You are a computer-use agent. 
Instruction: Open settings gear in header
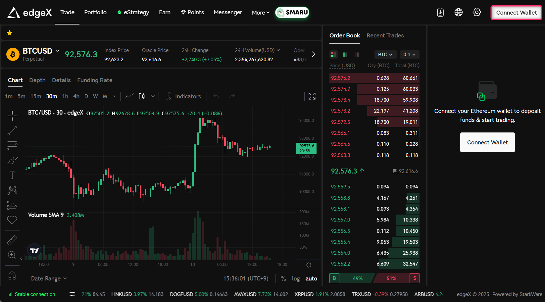click(476, 13)
